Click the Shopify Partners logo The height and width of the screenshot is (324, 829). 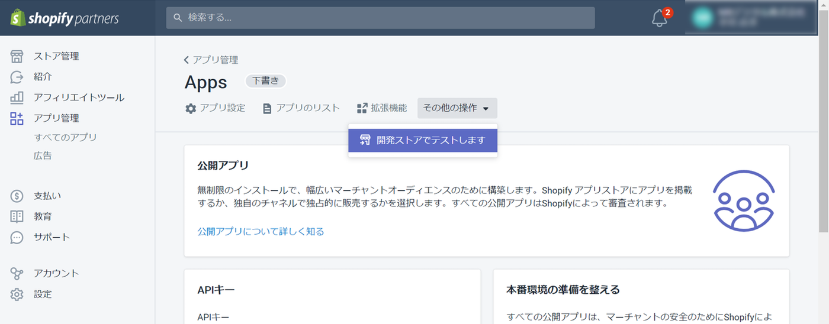point(64,18)
